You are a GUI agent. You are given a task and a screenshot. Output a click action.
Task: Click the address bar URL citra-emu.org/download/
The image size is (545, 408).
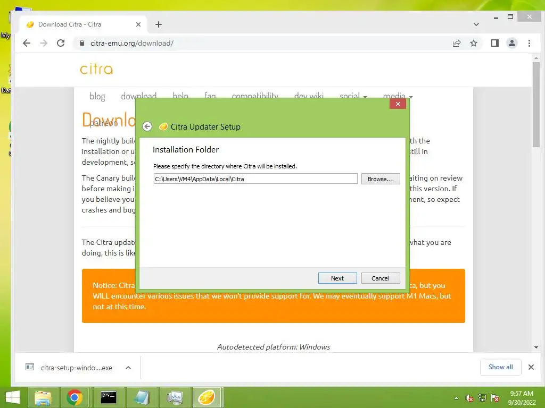(132, 43)
